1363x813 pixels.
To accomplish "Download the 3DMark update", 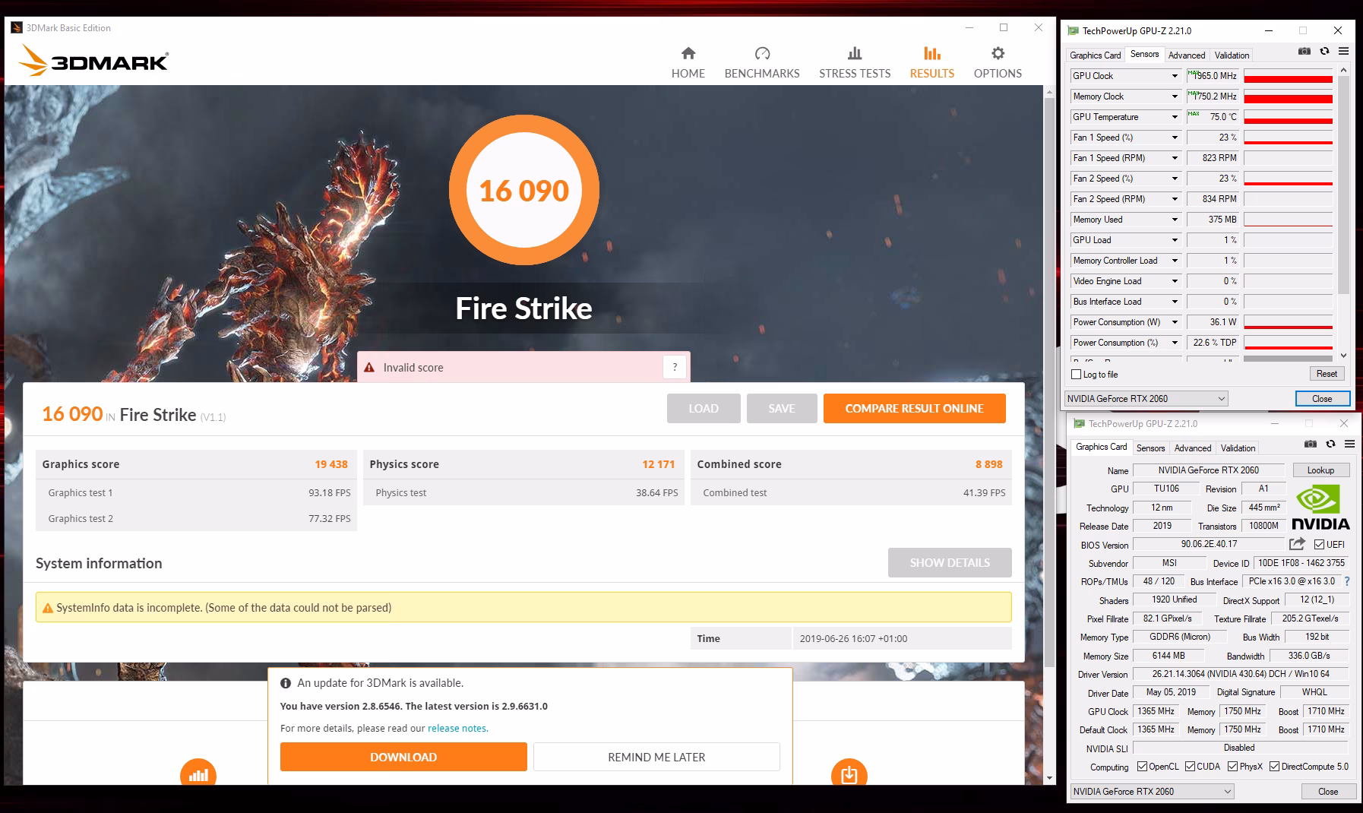I will click(x=403, y=757).
